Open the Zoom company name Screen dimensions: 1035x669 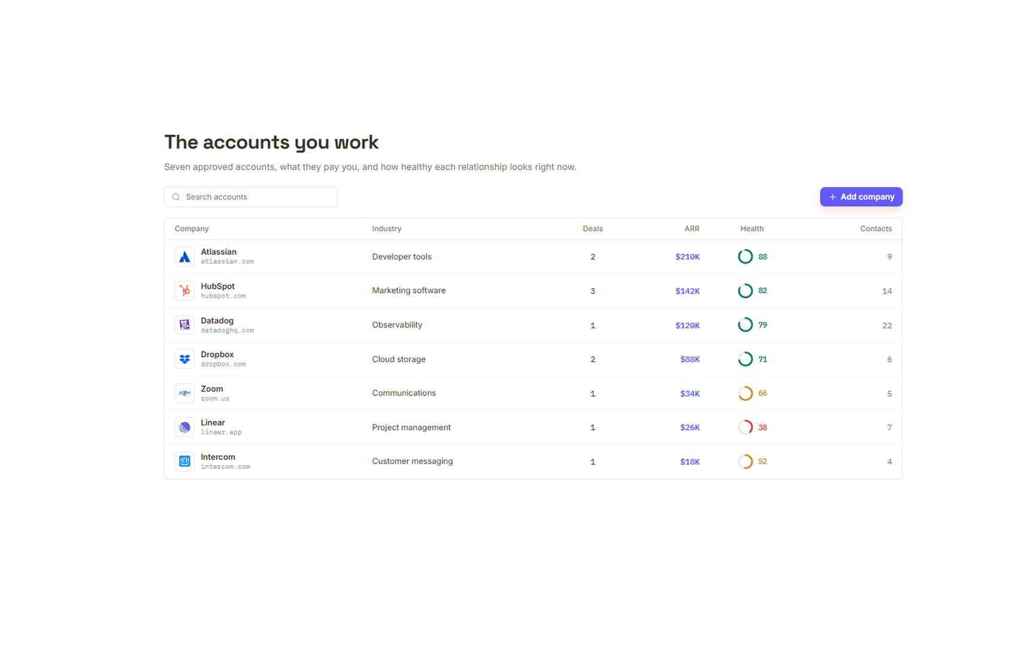(x=211, y=389)
